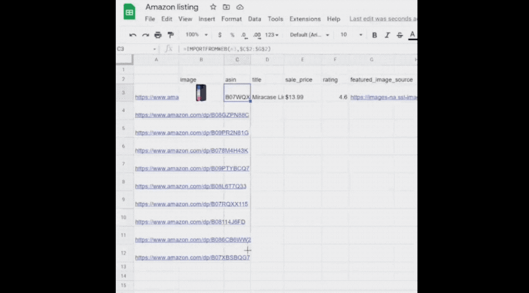Screen dimensions: 529x293
Task: Open the Data menu
Action: pos(254,19)
